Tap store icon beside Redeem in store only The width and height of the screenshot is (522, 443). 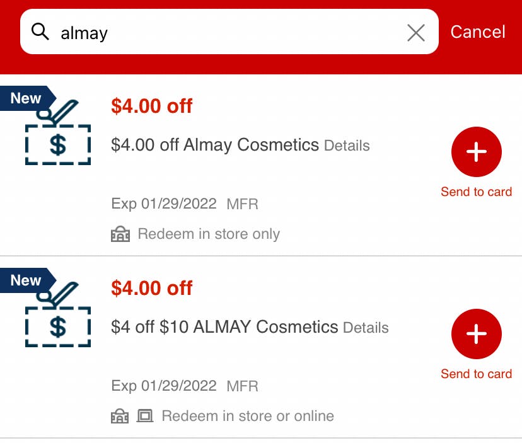click(120, 234)
